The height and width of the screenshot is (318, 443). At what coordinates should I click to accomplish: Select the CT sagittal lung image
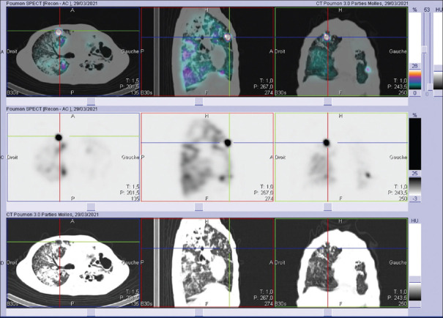[206, 263]
